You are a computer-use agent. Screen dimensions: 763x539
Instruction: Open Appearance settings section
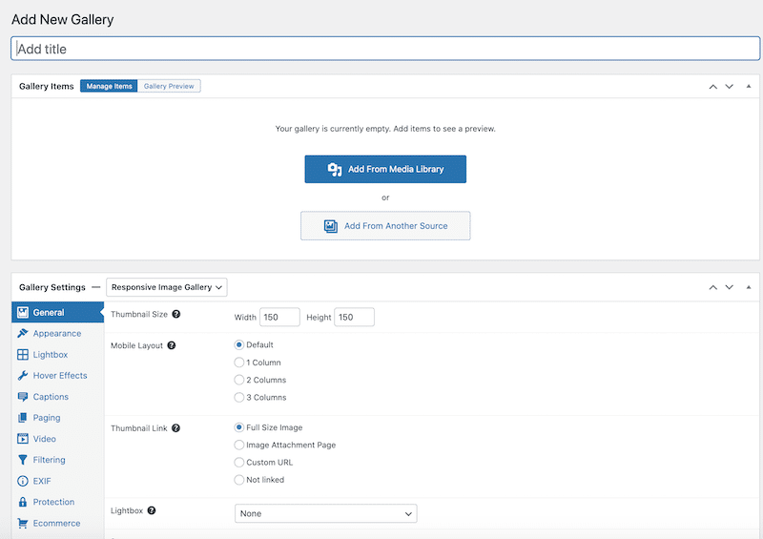[x=58, y=334]
